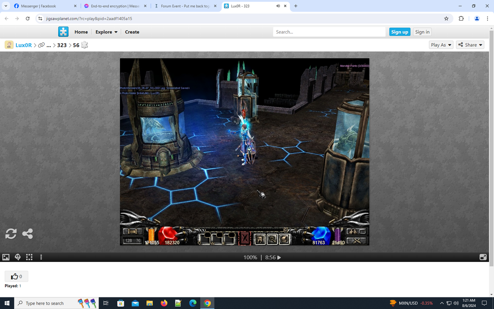Viewport: 494px width, 309px height.
Task: Toggle the ghost image icon
Action: click(x=17, y=257)
